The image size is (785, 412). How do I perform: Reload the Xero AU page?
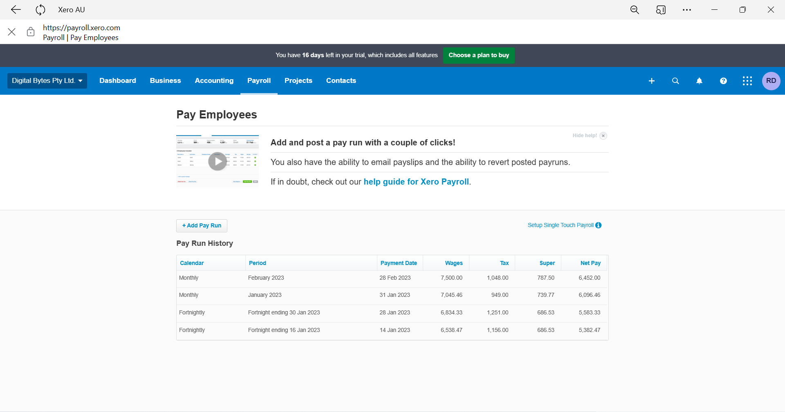[x=40, y=10]
